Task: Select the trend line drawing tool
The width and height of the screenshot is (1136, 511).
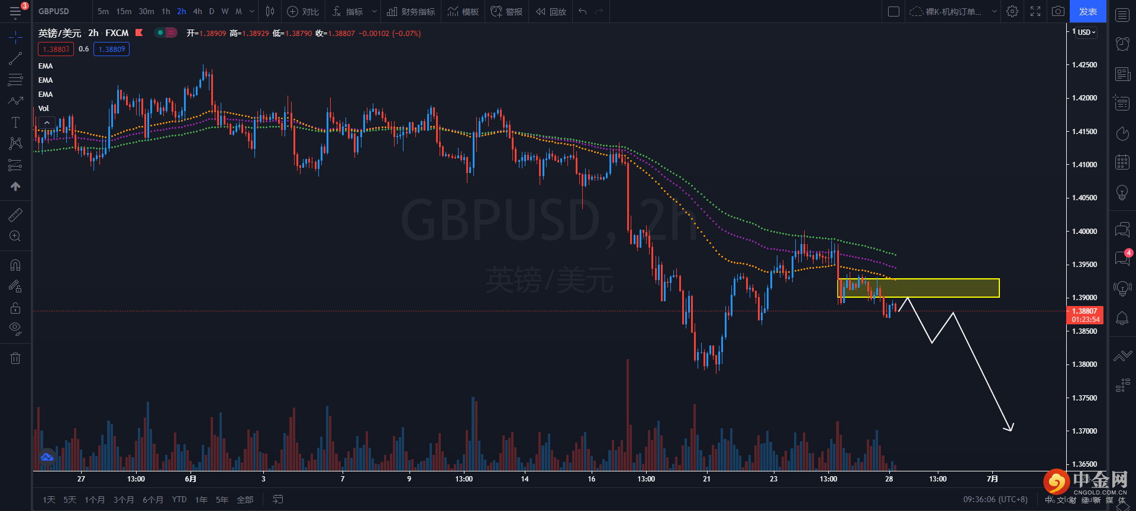Action: (x=15, y=58)
